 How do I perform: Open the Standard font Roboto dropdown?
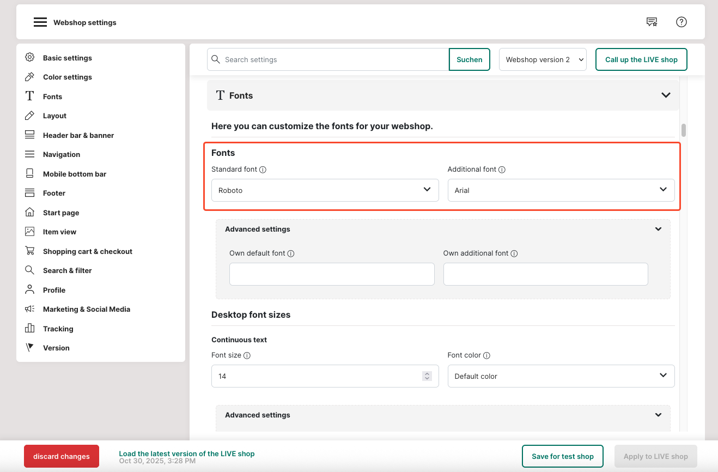point(325,190)
